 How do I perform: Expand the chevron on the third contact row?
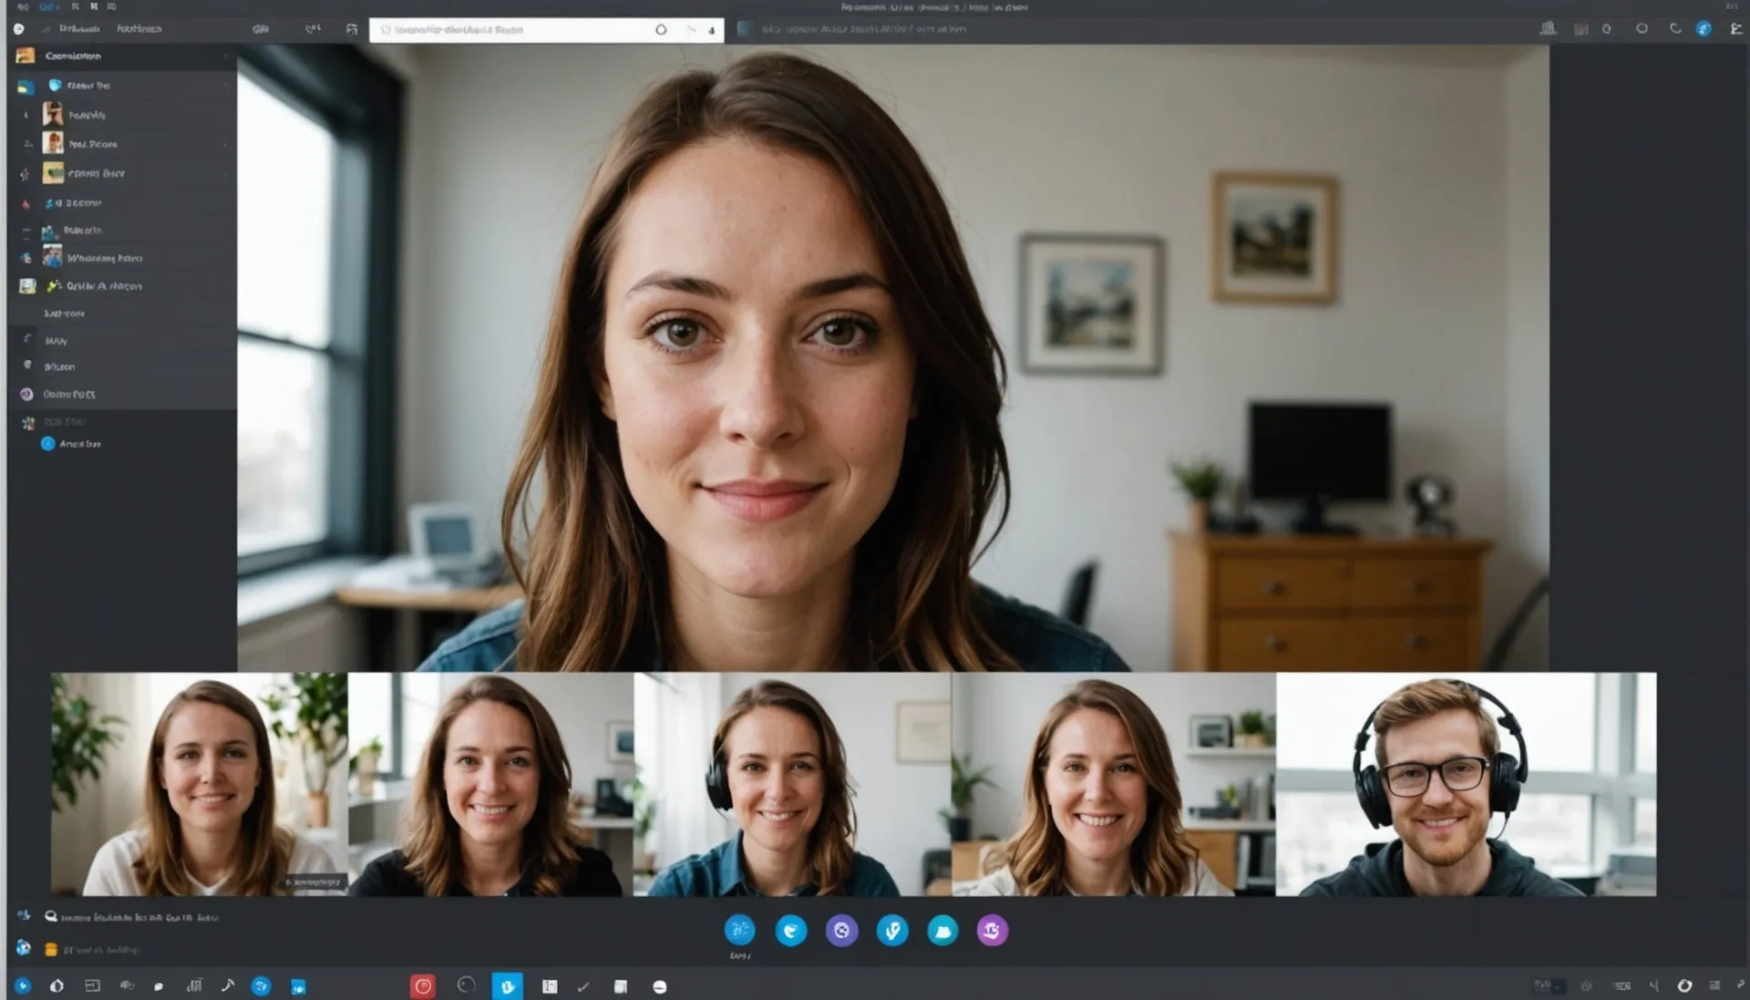click(225, 144)
